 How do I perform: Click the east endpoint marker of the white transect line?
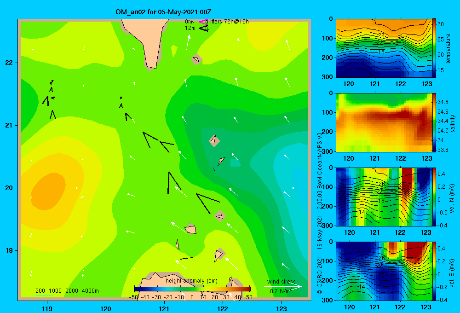click(293, 188)
